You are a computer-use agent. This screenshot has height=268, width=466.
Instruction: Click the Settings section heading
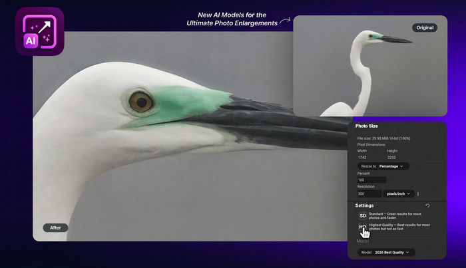[364, 205]
